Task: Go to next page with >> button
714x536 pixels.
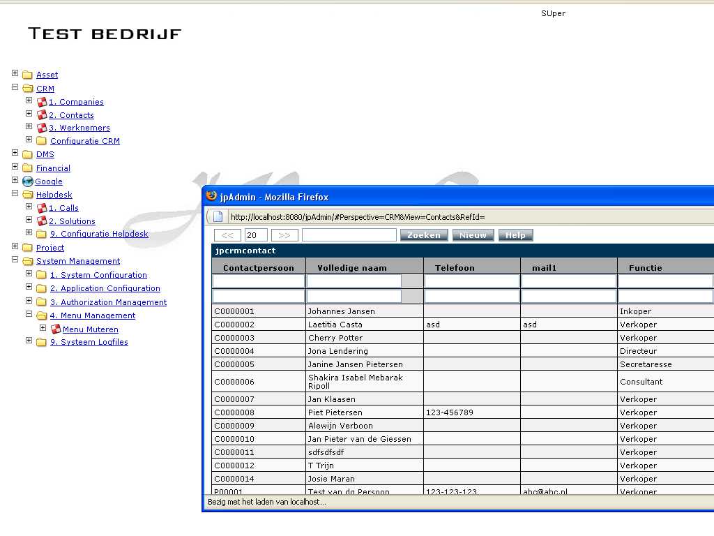Action: 284,235
